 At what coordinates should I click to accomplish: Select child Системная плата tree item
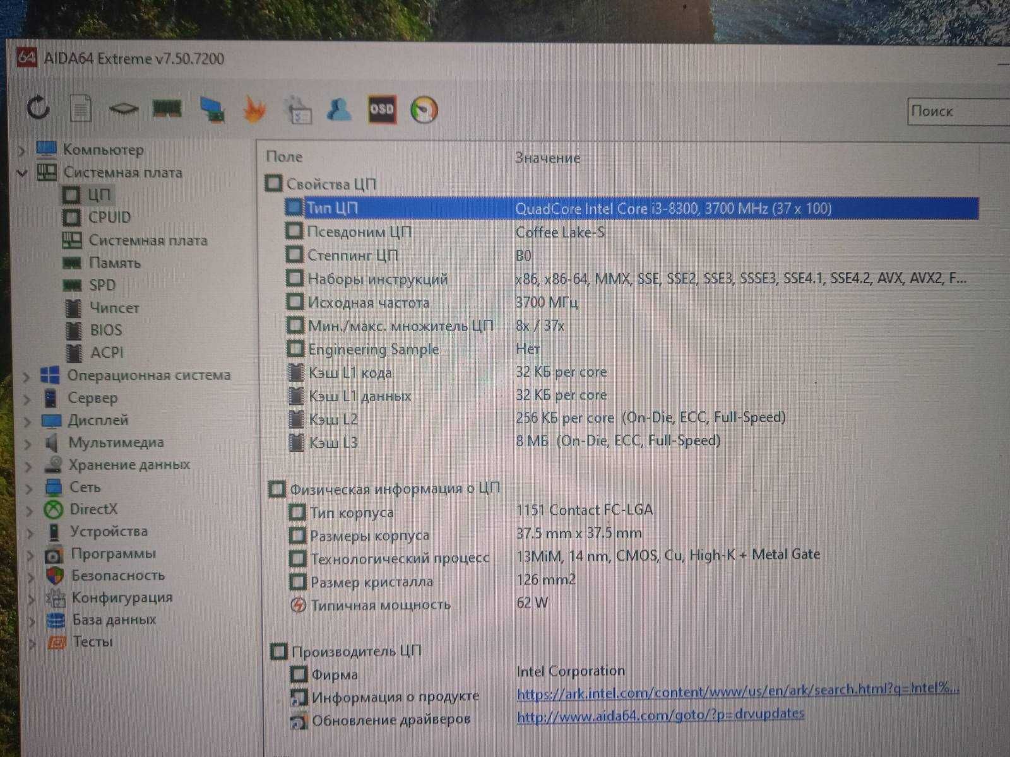point(135,240)
